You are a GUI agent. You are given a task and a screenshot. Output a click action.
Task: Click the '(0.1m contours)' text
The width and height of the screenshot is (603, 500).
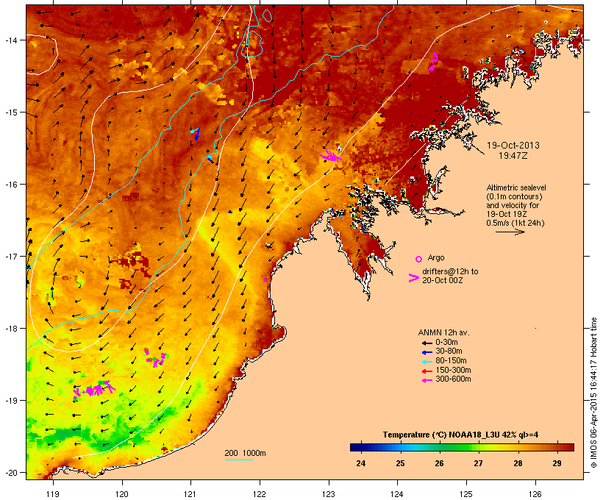click(x=514, y=196)
